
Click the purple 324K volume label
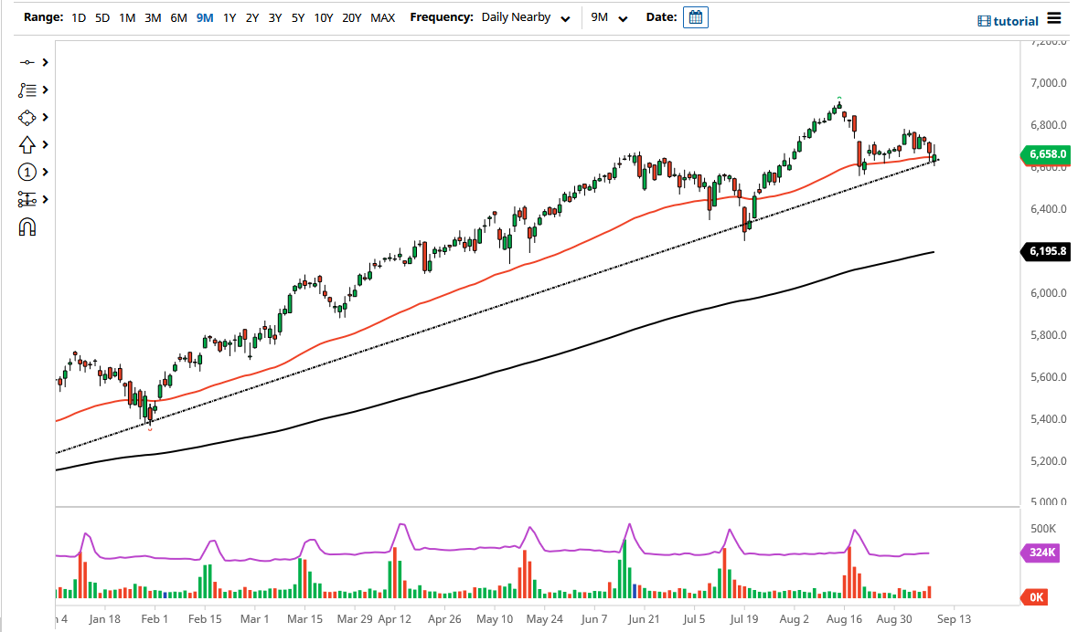(1041, 553)
